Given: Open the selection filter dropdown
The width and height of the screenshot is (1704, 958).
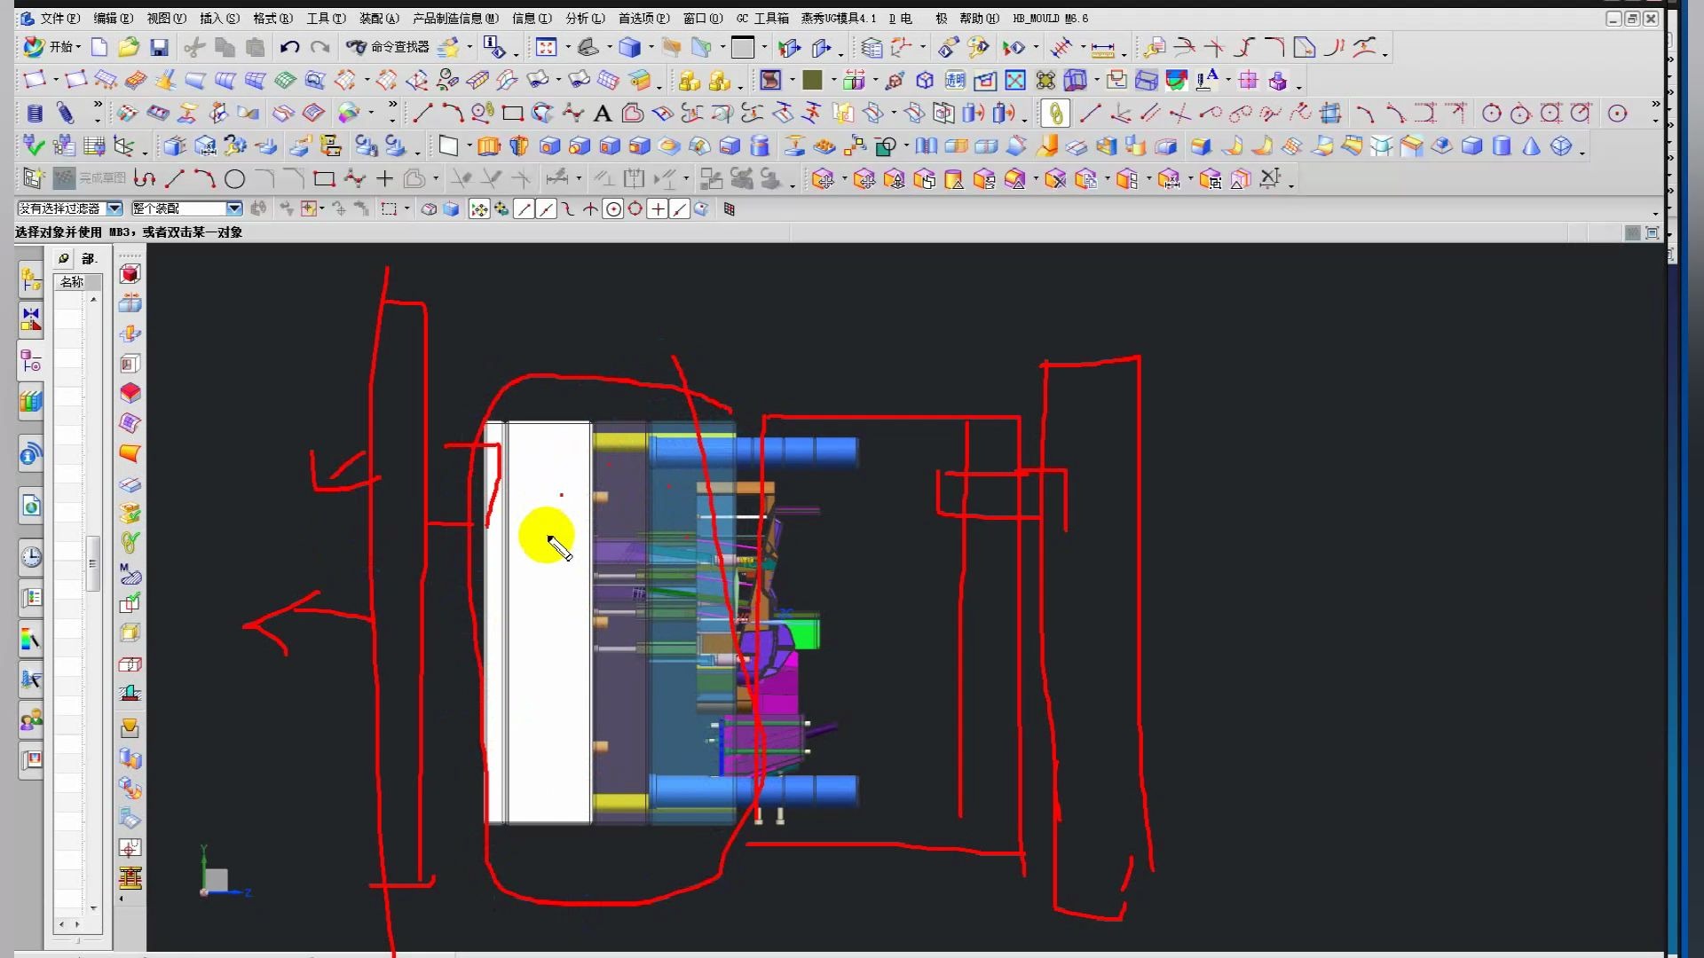Looking at the screenshot, I should (x=114, y=208).
